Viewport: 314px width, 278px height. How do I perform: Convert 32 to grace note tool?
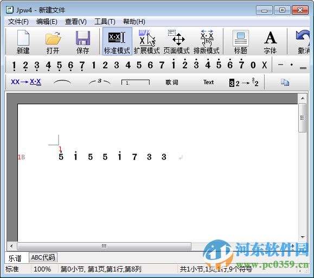[x=243, y=83]
